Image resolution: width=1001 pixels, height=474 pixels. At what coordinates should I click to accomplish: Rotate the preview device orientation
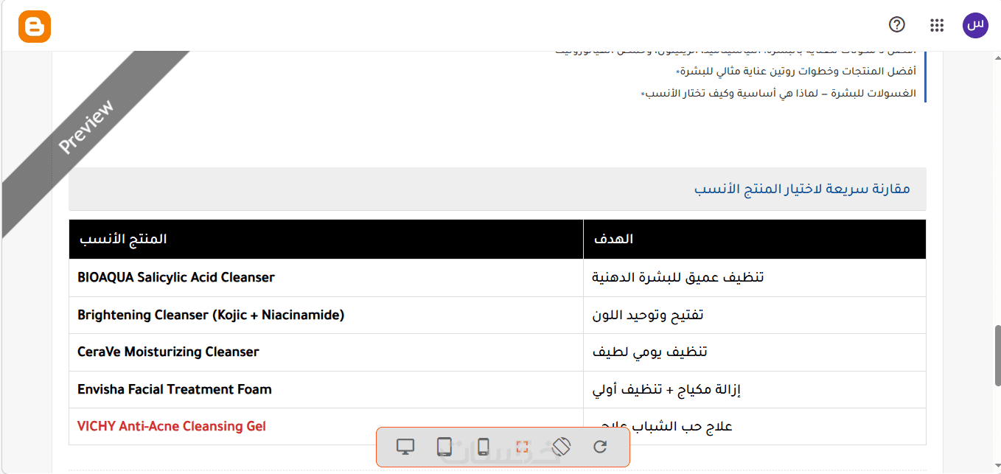click(561, 447)
